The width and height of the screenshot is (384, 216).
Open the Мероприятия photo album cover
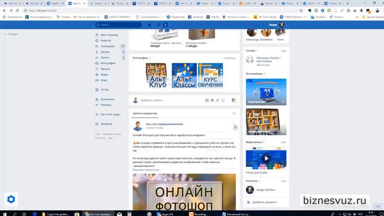pyautogui.click(x=266, y=92)
